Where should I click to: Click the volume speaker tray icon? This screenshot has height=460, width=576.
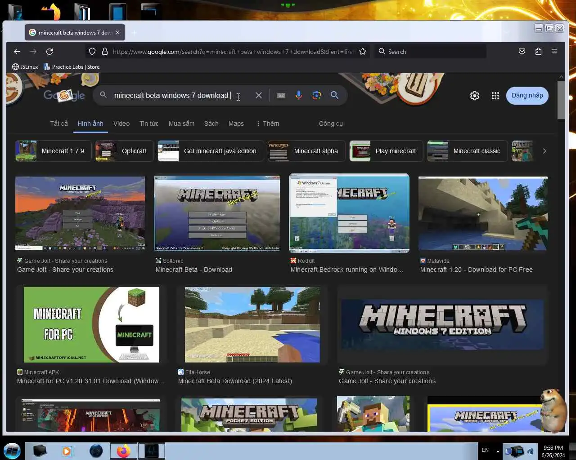click(x=531, y=451)
